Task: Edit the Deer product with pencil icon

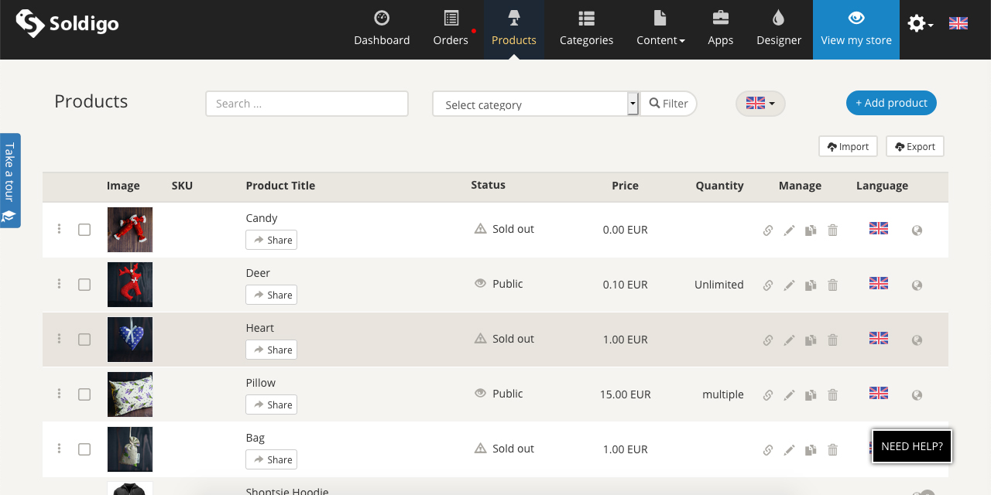Action: [x=789, y=285]
